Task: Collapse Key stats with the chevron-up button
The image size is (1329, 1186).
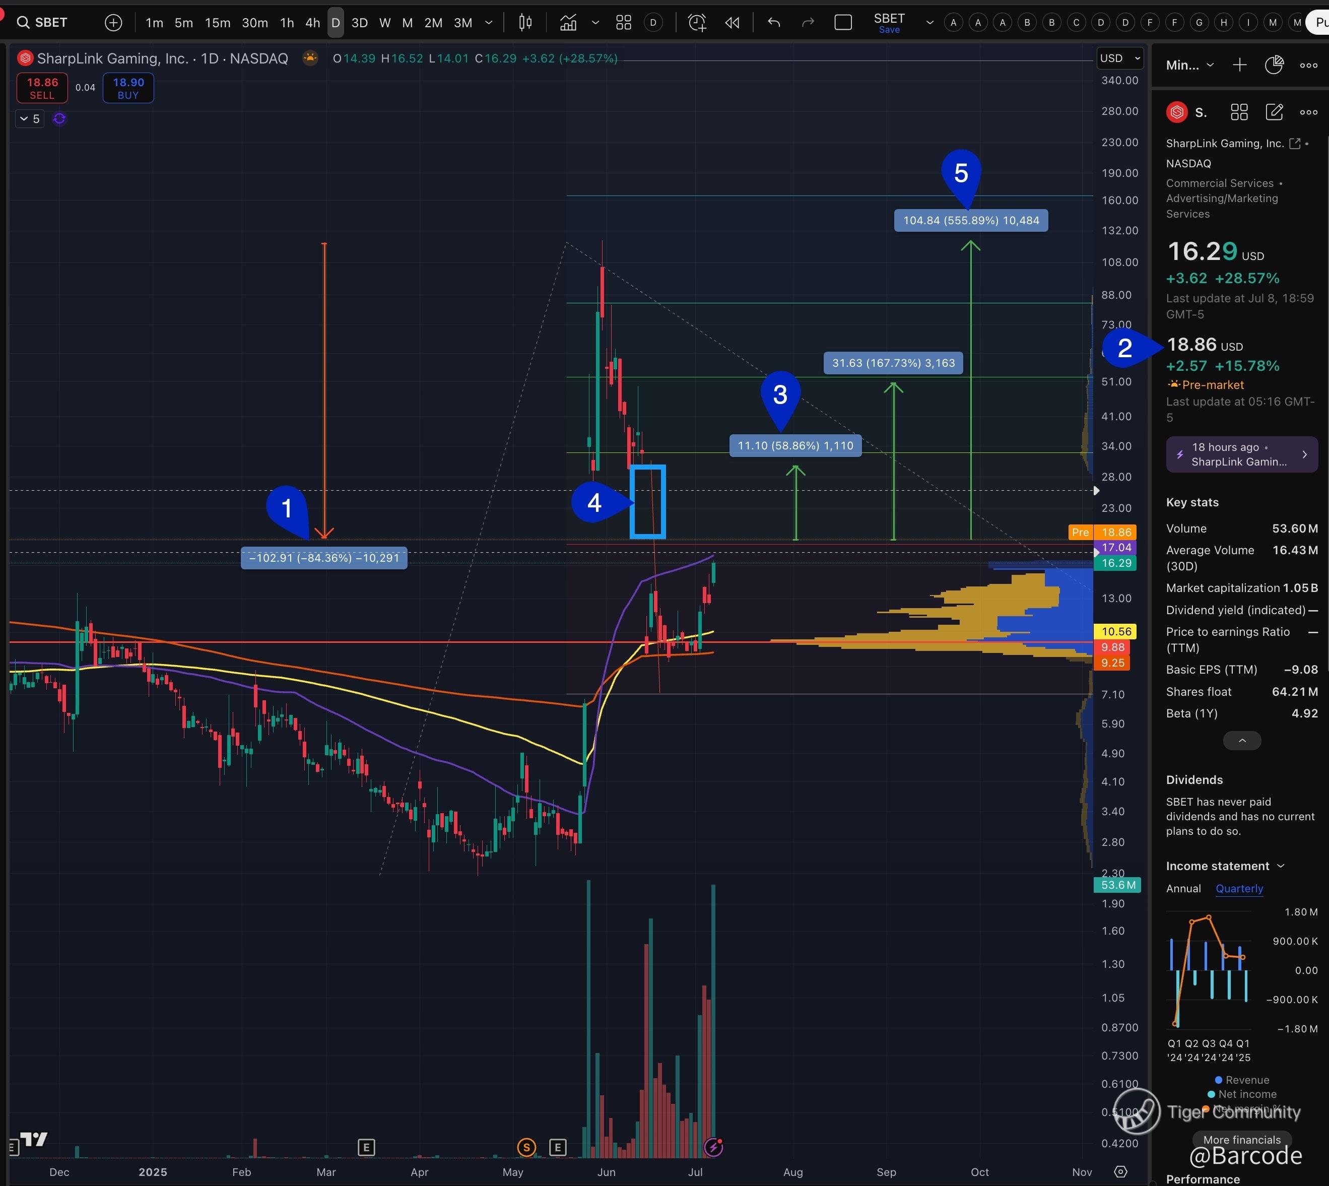Action: coord(1242,740)
